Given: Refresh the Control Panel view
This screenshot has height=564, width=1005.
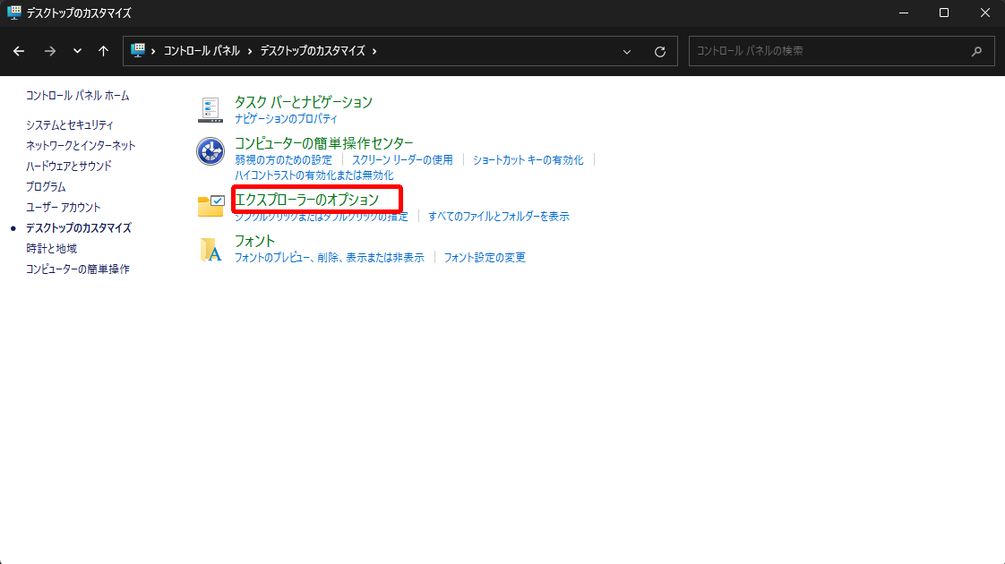Looking at the screenshot, I should coord(659,52).
